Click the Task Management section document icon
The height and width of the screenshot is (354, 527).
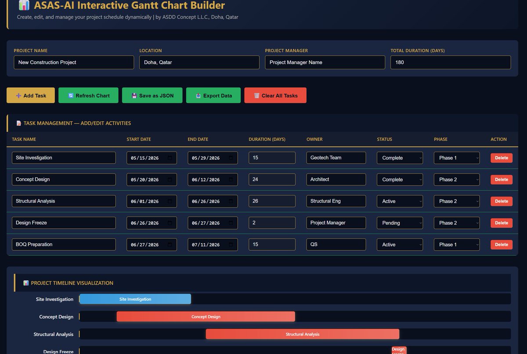pos(18,123)
